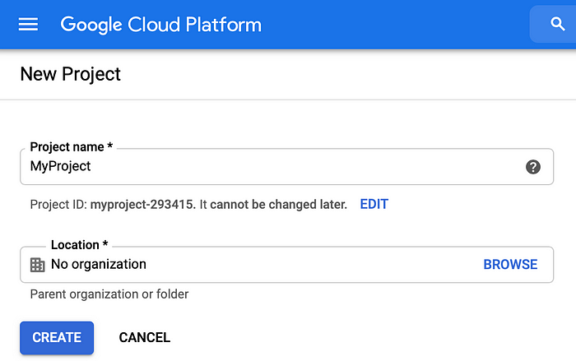This screenshot has height=361, width=576.
Task: Click the magnifier search icon
Action: (557, 24)
